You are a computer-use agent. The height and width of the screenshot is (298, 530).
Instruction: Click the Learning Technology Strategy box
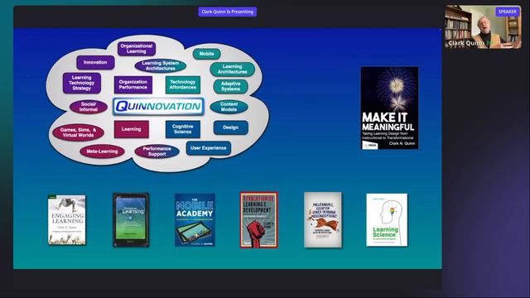(82, 83)
